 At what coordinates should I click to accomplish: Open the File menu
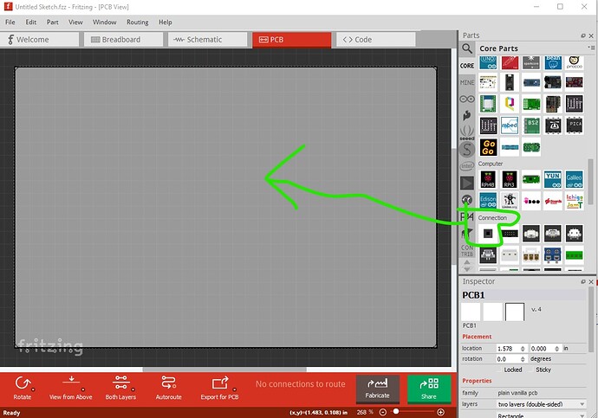(10, 23)
